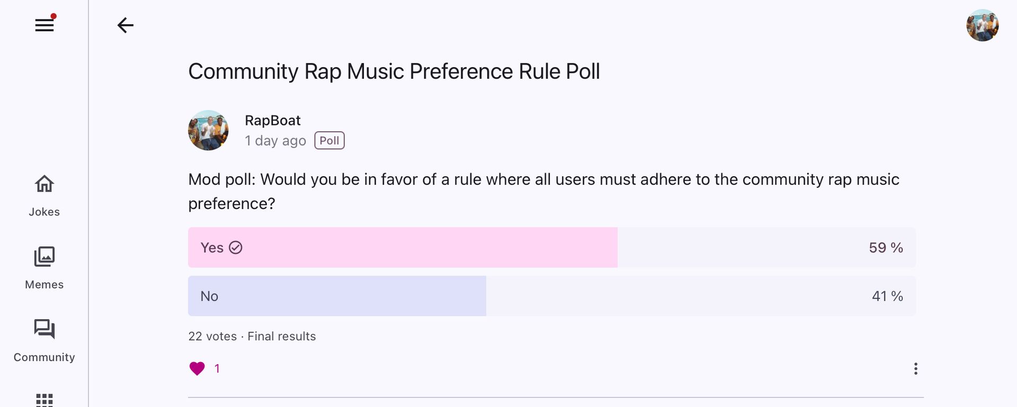Click the Poll tag badge

click(329, 141)
